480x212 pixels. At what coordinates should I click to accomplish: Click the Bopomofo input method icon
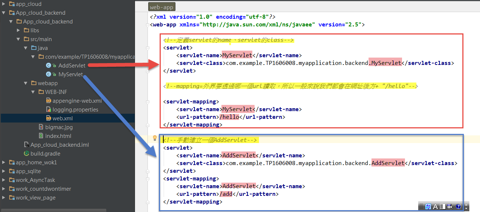pos(428,206)
